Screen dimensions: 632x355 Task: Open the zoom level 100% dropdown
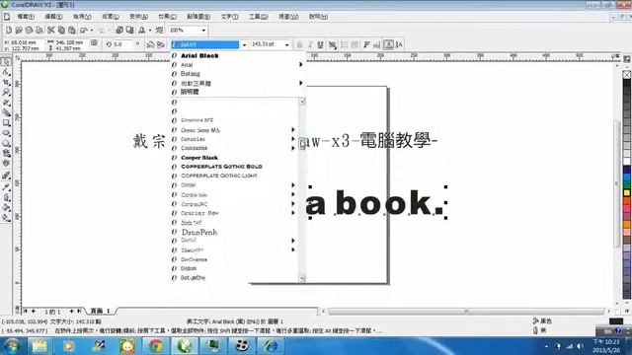pyautogui.click(x=203, y=31)
